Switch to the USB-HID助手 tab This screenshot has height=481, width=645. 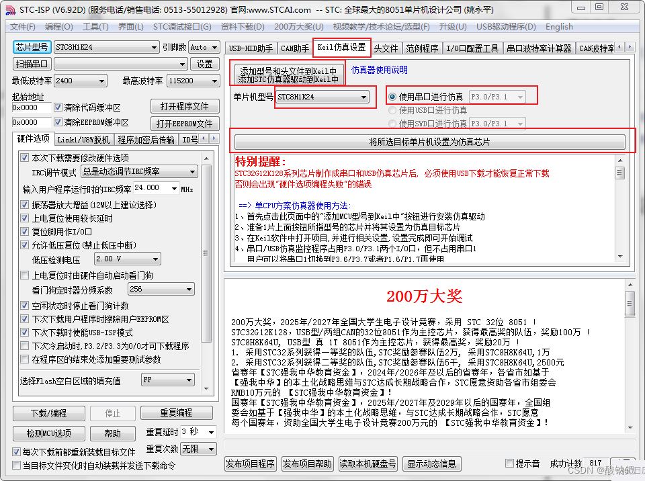[251, 48]
